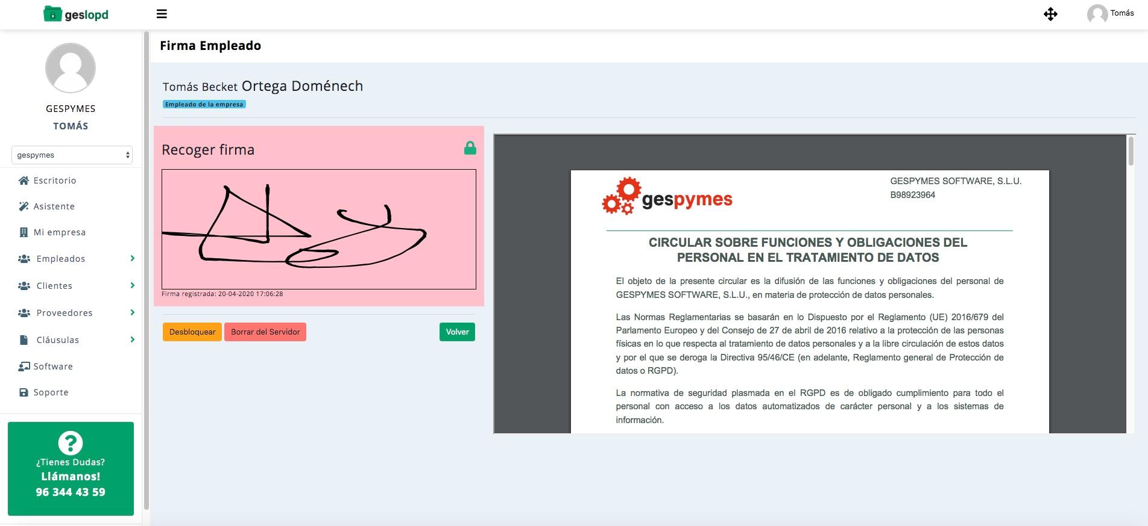Click the green lock icon
The width and height of the screenshot is (1148, 526).
tap(470, 148)
